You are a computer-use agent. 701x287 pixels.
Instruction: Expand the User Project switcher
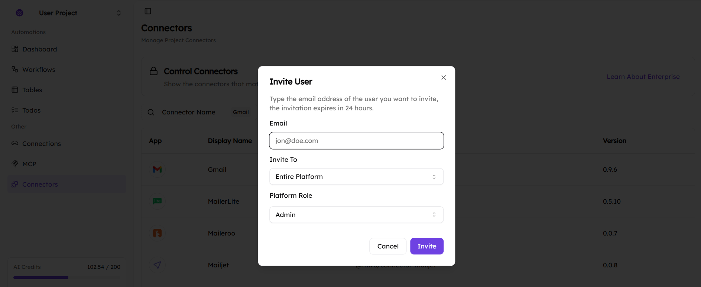[119, 13]
